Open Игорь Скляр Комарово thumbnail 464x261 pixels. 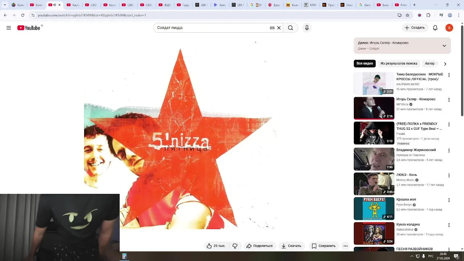click(x=374, y=108)
